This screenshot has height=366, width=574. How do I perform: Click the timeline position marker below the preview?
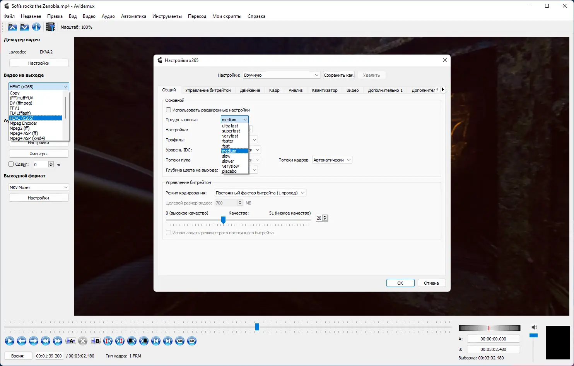tap(257, 327)
